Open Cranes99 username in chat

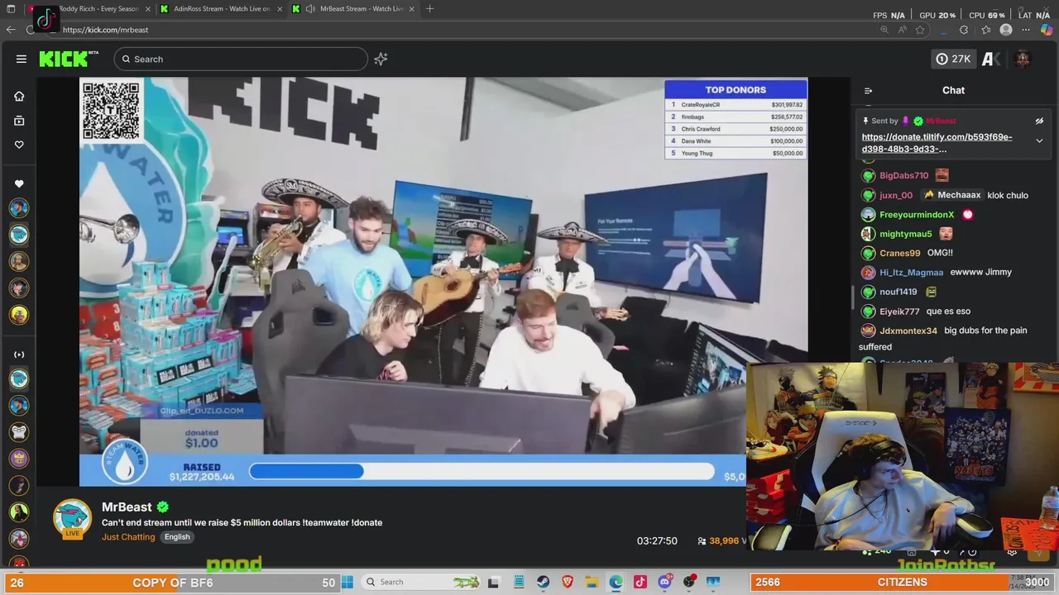pos(899,253)
